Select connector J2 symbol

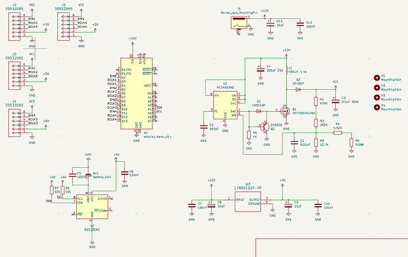tap(14, 27)
